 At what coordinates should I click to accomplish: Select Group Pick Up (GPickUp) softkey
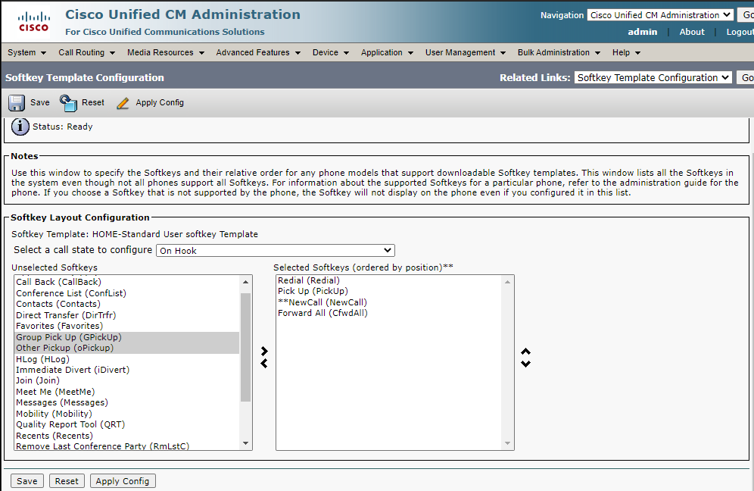tap(127, 337)
